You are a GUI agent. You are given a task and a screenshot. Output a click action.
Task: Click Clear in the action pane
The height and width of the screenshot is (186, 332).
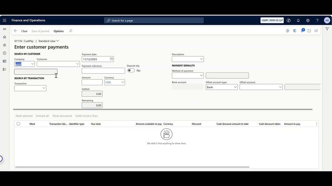click(x=24, y=31)
